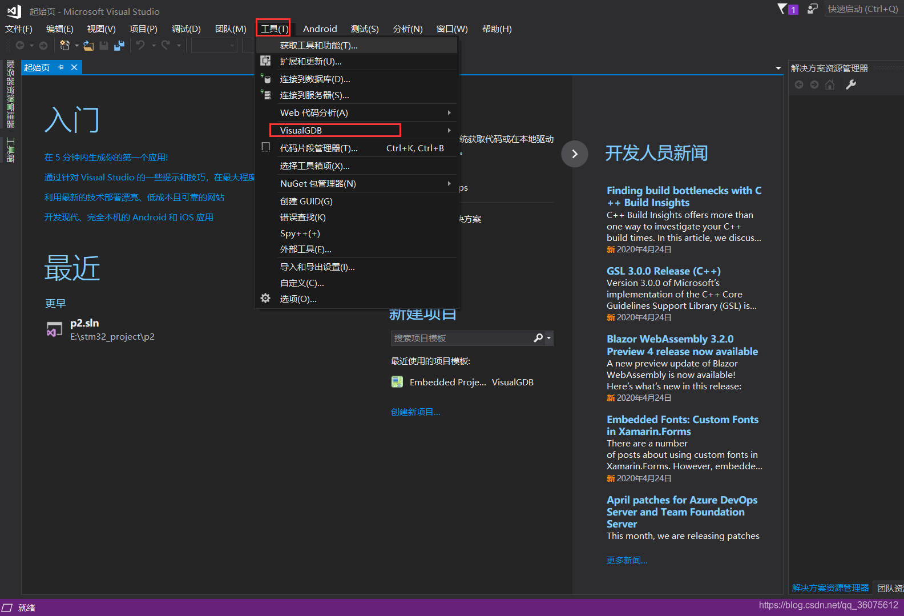Viewport: 904px width, 616px height.
Task: Open the new project dropdown arrow
Action: [76, 46]
